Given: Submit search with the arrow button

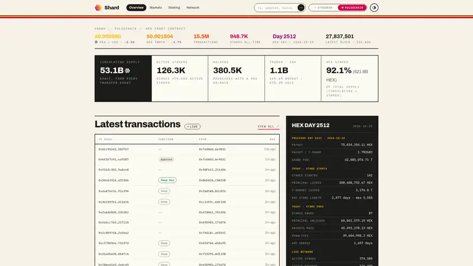Looking at the screenshot, I should point(301,8).
